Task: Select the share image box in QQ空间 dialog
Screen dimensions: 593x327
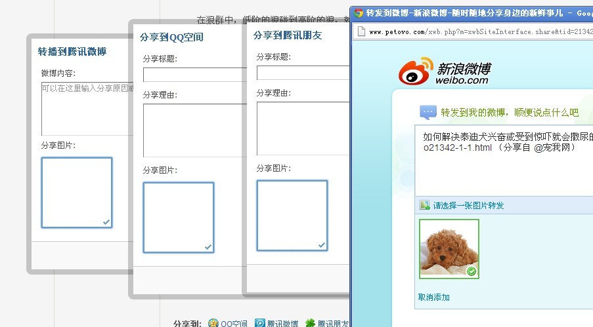Action: coord(179,218)
